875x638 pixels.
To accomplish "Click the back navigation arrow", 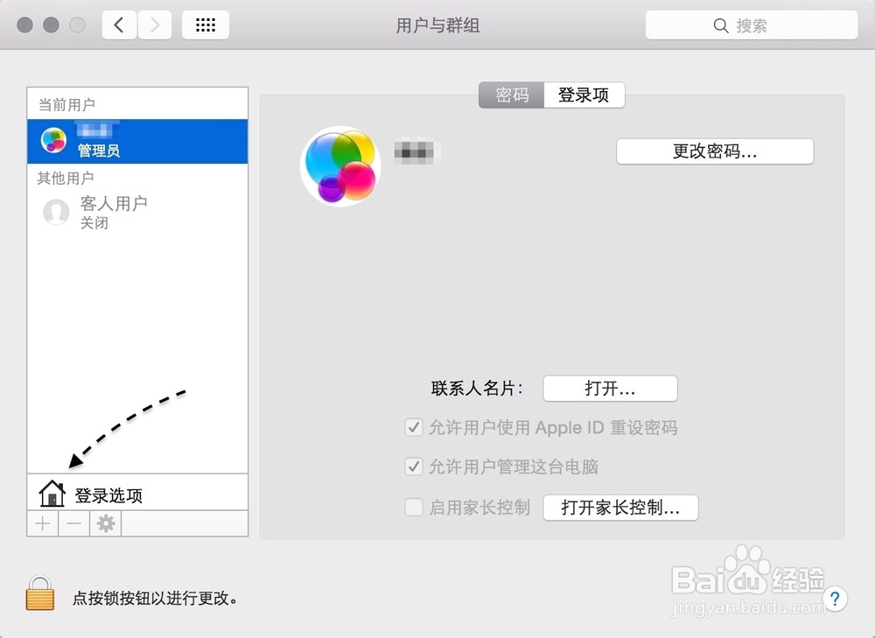I will [x=119, y=25].
